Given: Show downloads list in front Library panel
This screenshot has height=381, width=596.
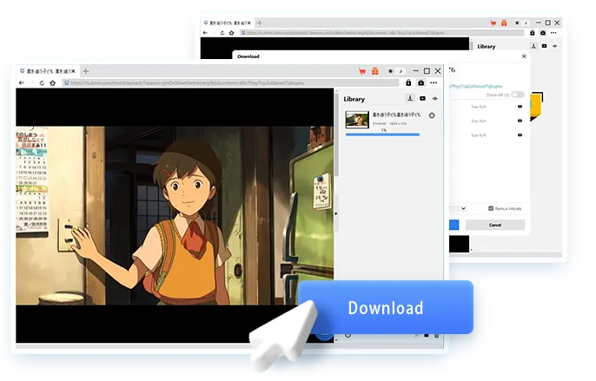Looking at the screenshot, I should coord(410,98).
